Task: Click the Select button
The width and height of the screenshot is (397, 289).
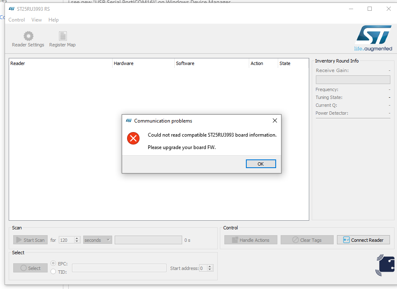Action: (x=30, y=268)
